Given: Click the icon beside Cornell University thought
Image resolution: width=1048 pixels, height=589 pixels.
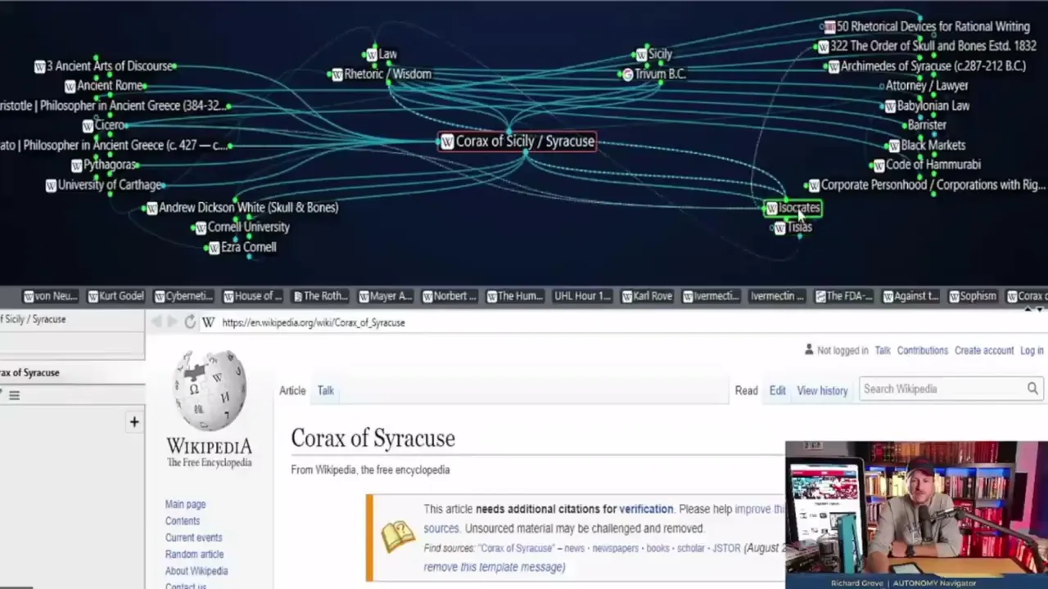Looking at the screenshot, I should [x=201, y=228].
